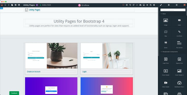Select the Link Block component
This screenshot has height=95, width=187.
point(179,33)
